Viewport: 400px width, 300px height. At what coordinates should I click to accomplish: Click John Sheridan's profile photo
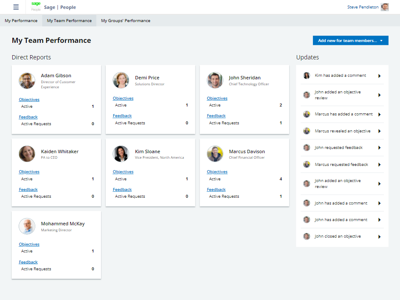(x=215, y=80)
